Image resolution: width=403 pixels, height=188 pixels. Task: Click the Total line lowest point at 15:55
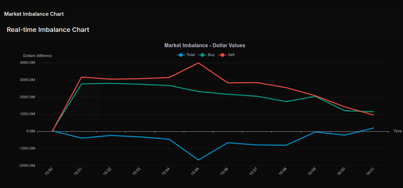199,160
